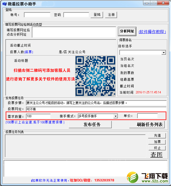
Task: Click the app icon in the title bar
Action: 5,4
